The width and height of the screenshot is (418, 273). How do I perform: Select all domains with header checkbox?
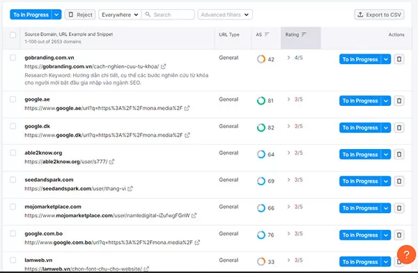click(13, 35)
